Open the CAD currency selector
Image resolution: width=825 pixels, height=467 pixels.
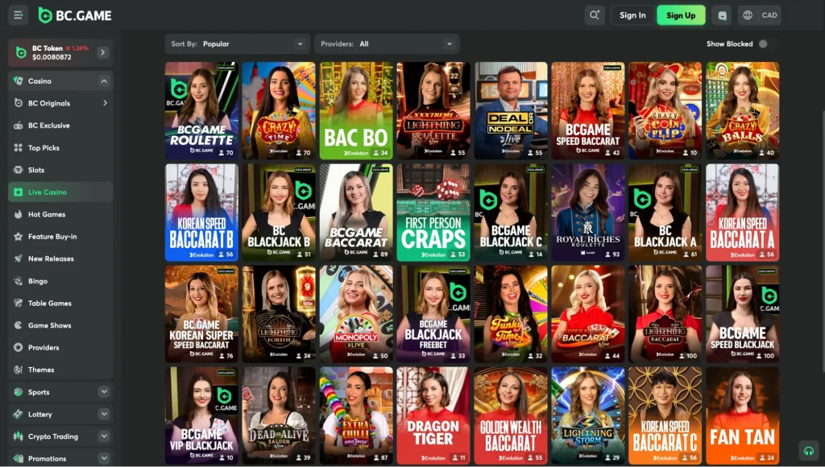pos(758,14)
